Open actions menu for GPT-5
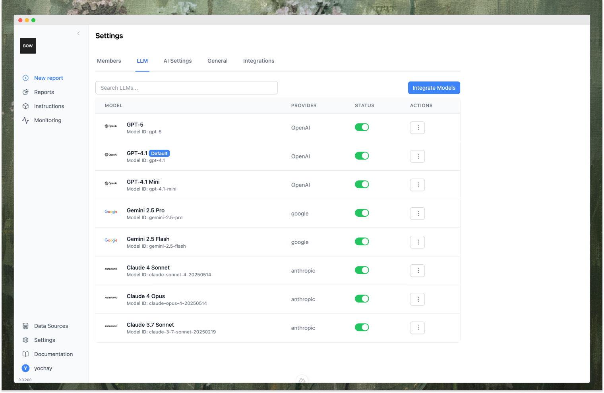This screenshot has width=604, height=393. pyautogui.click(x=418, y=128)
